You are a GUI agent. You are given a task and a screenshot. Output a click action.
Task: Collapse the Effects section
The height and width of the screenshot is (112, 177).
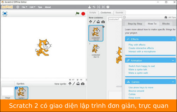173,39
